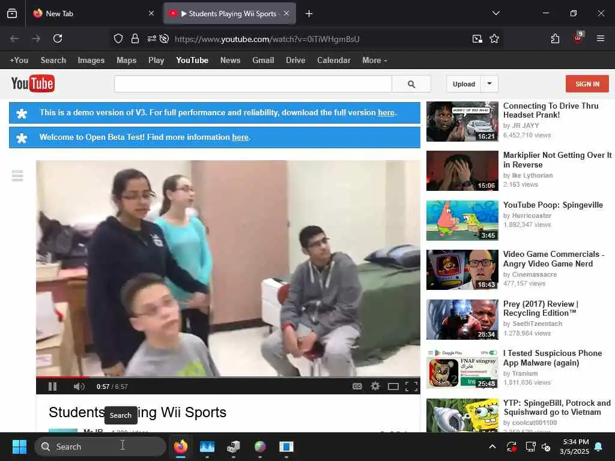Open the list all tabs chevron
Viewport: 615px width, 461px height.
coord(495,13)
